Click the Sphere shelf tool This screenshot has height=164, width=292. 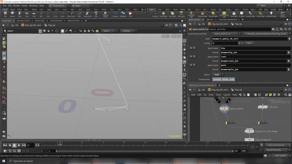point(12,14)
